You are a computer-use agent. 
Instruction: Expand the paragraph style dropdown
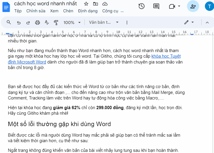104,23
